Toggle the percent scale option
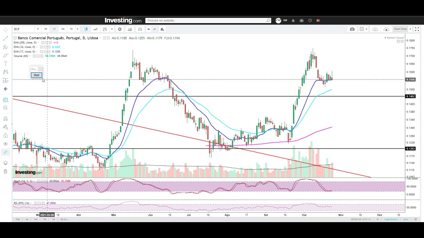The width and height of the screenshot is (424, 238). pyautogui.click(x=377, y=219)
